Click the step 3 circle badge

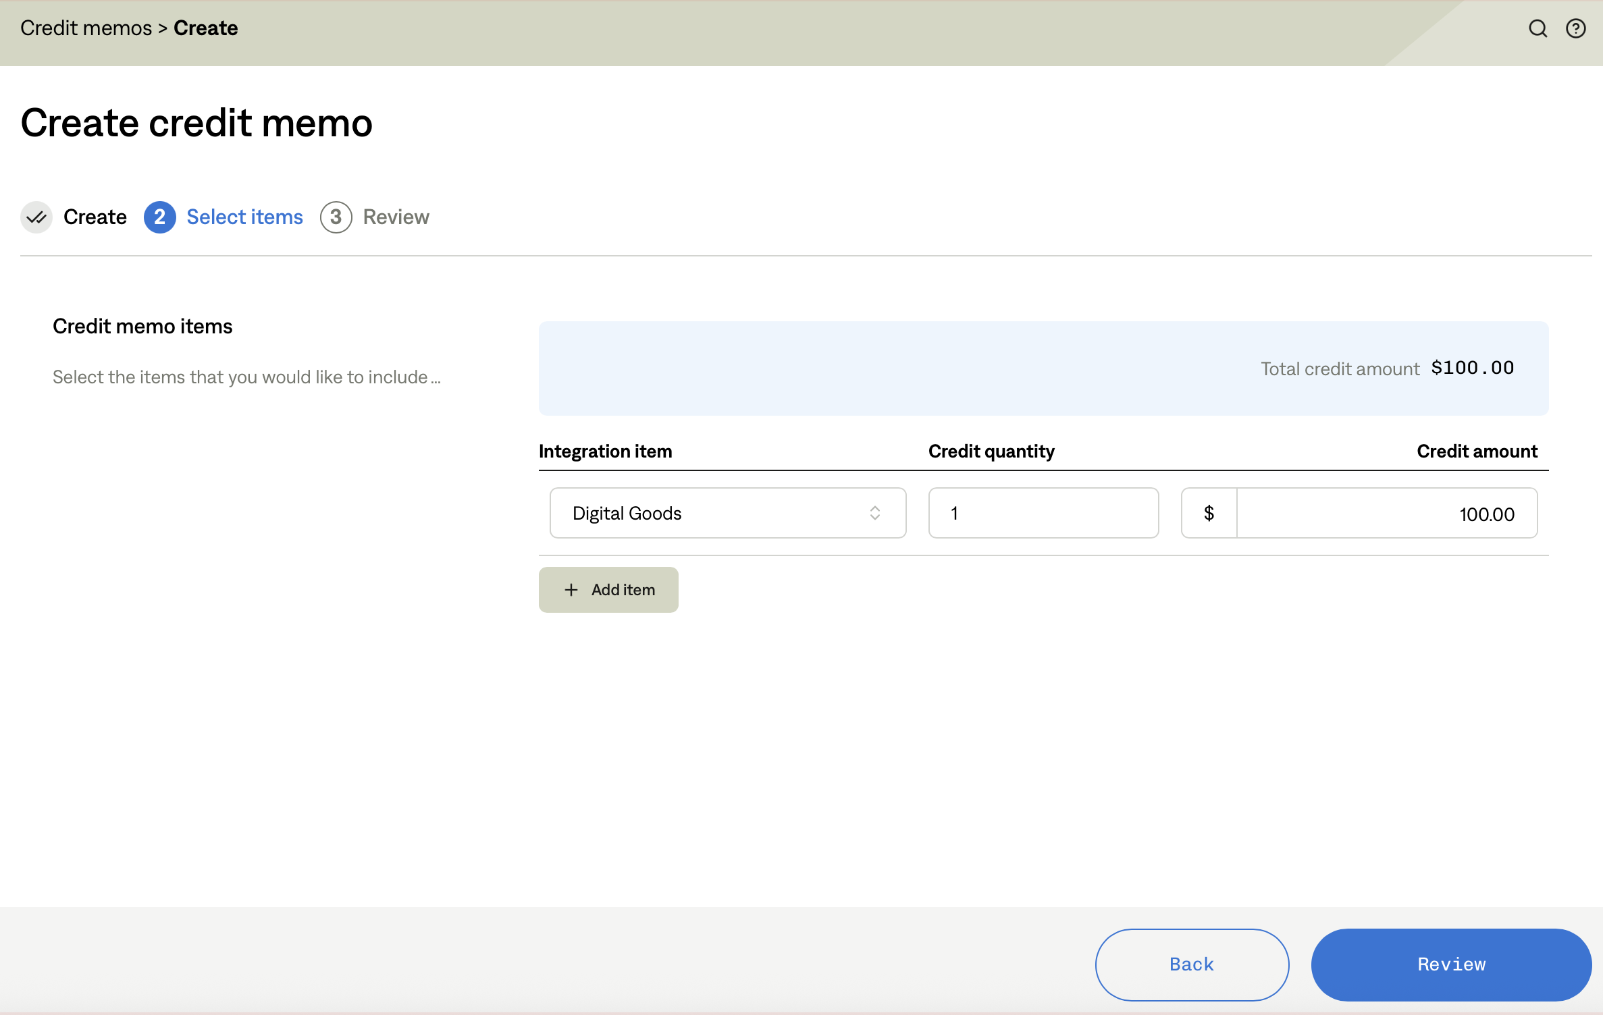336,217
